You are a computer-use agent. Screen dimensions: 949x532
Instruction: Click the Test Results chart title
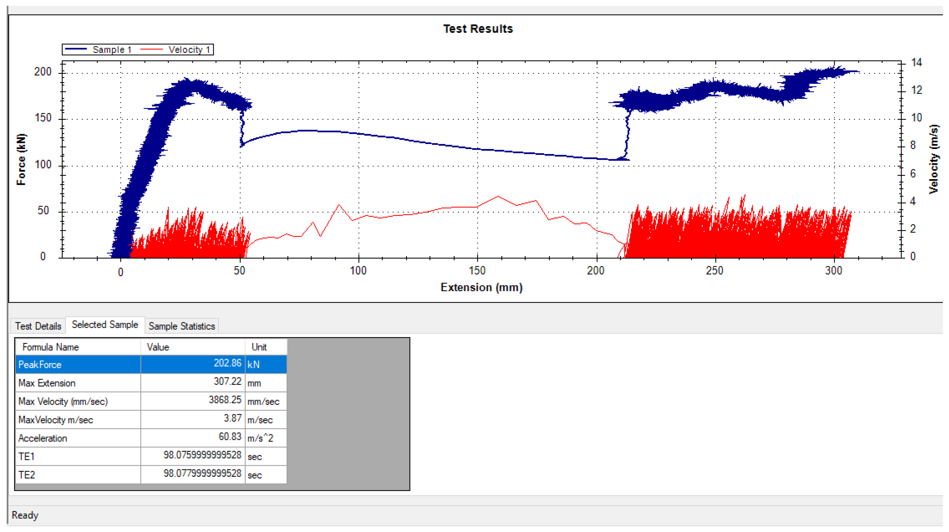(478, 29)
